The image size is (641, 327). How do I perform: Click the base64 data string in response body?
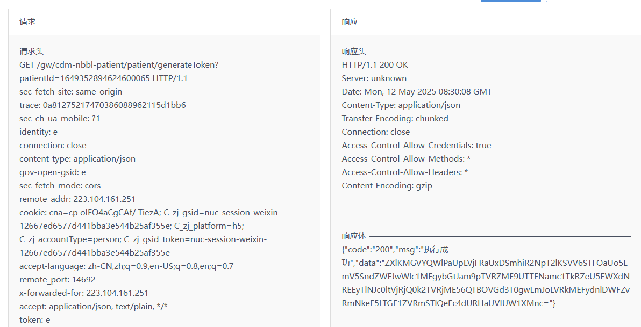[487, 277]
